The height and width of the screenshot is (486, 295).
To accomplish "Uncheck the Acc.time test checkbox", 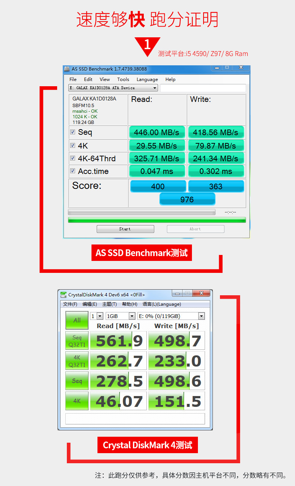I will (73, 171).
